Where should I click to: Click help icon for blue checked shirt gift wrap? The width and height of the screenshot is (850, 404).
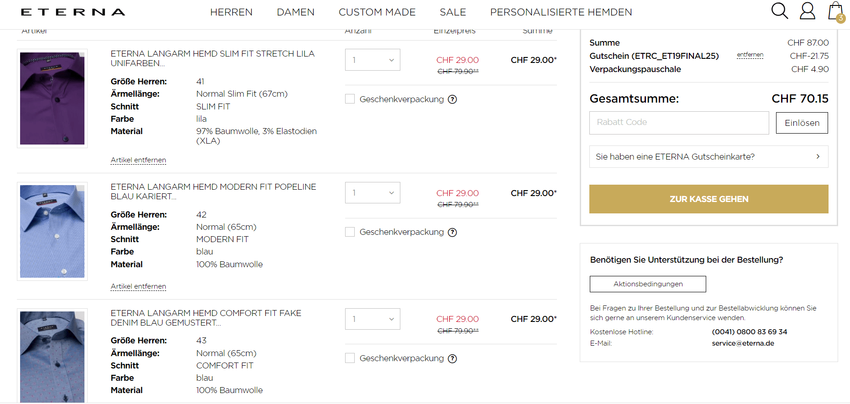(x=452, y=233)
